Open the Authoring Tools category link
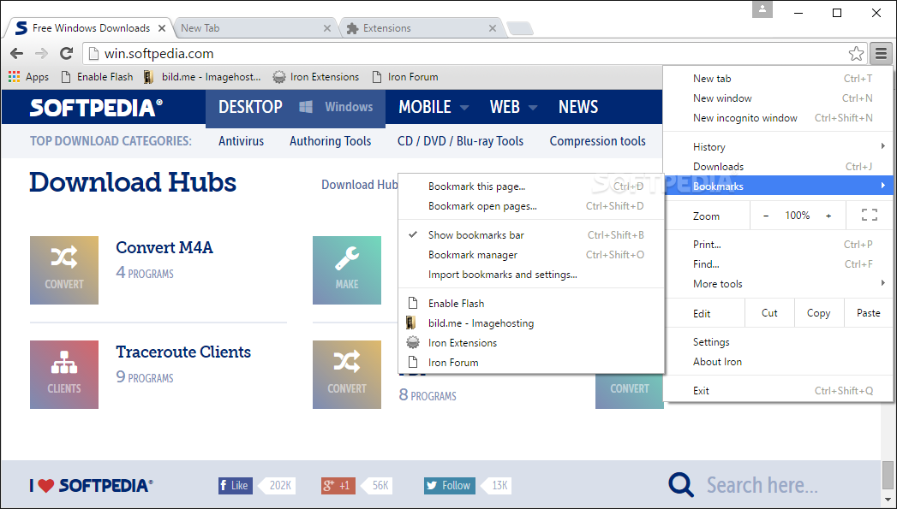The width and height of the screenshot is (897, 509). [331, 141]
